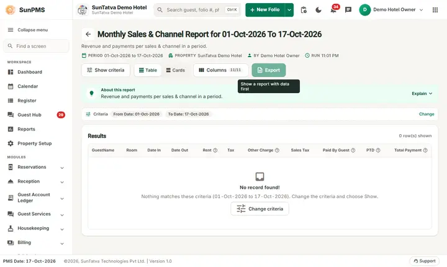Click the Find a screen input
This screenshot has height=267, width=447.
pos(36,46)
